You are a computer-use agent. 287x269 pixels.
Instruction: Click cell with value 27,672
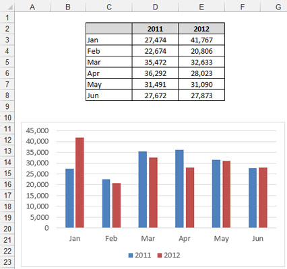(155, 95)
